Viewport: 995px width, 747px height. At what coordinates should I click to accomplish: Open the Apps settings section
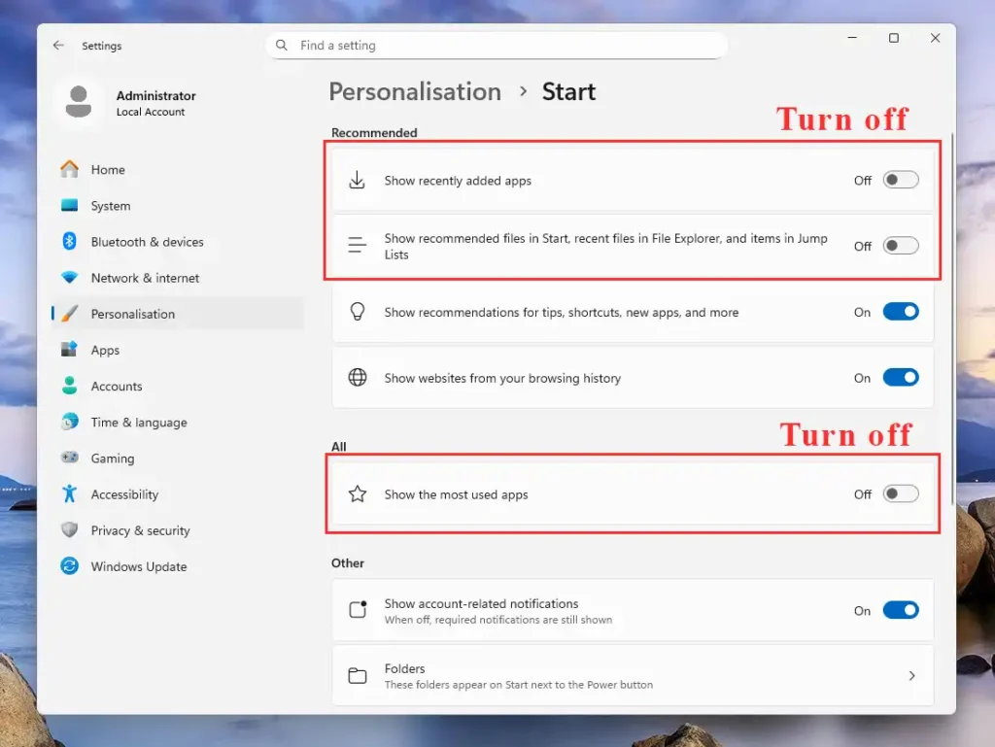point(105,350)
